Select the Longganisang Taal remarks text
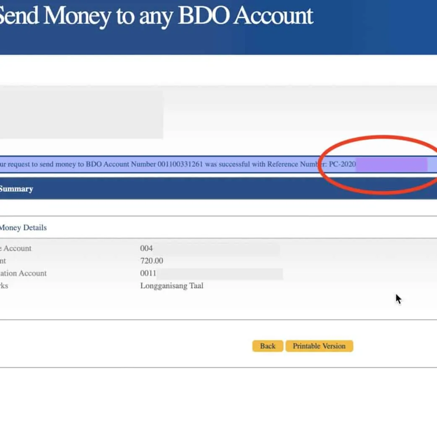 pos(172,286)
